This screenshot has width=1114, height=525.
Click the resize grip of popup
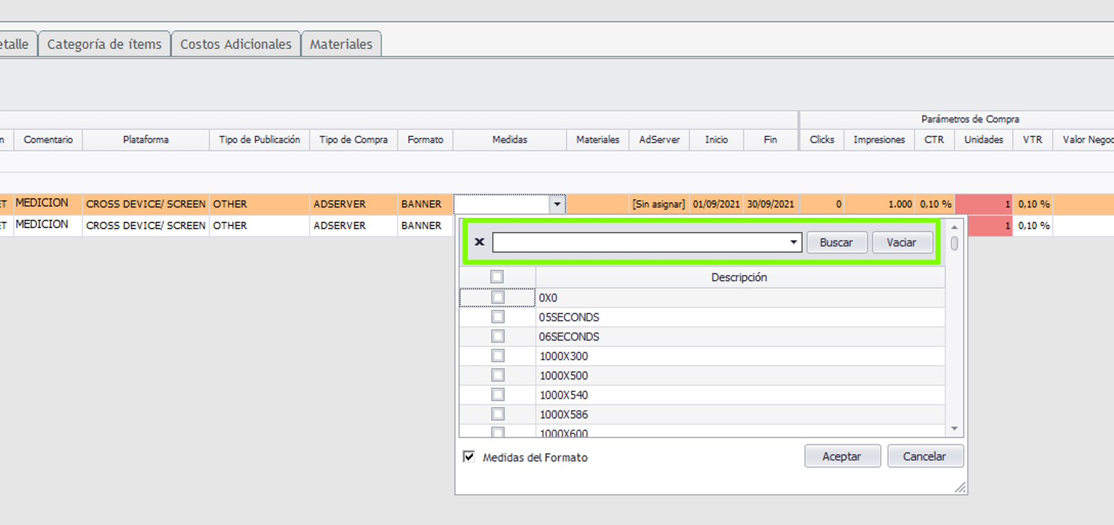point(960,487)
